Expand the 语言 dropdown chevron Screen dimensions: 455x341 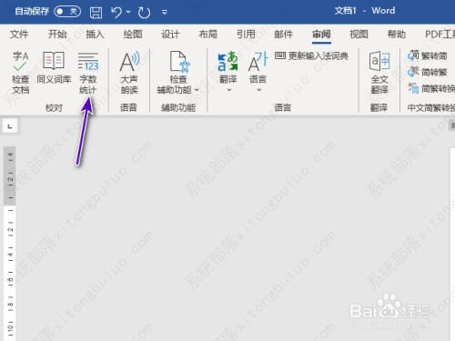[x=258, y=90]
